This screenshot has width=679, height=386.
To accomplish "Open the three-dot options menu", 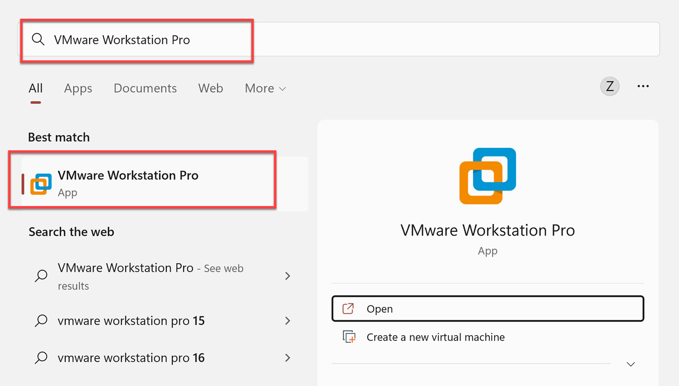I will pyautogui.click(x=643, y=86).
